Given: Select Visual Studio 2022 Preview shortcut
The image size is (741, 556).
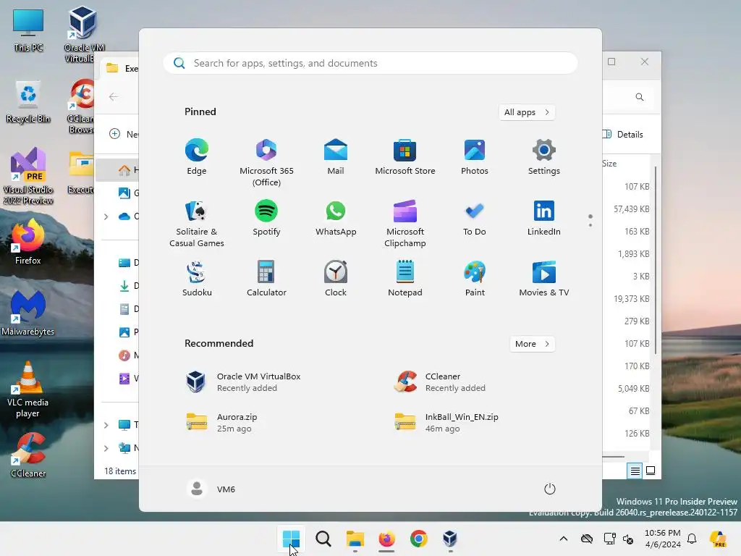Looking at the screenshot, I should [28, 177].
